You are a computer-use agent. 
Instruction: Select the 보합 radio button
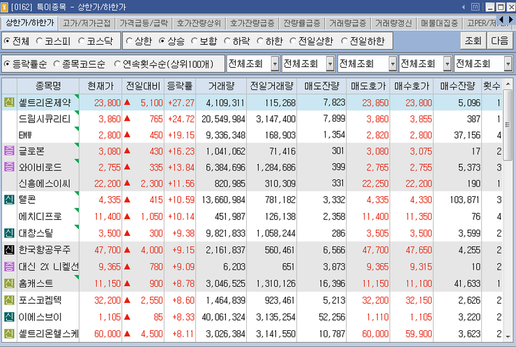coord(195,41)
